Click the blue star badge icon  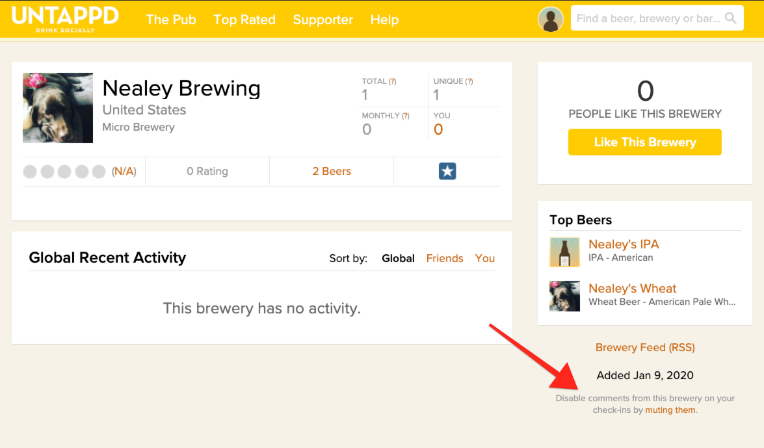(447, 171)
